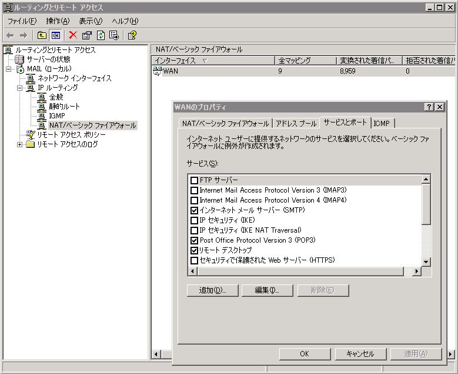
Task: Click the 追加(D)... button
Action: pyautogui.click(x=212, y=290)
